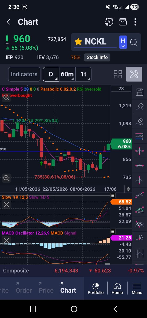Open the wallet icon in header
Viewport: 147px width, 318px height.
123,22
